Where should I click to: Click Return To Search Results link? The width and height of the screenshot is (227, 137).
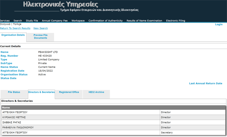[15, 28]
